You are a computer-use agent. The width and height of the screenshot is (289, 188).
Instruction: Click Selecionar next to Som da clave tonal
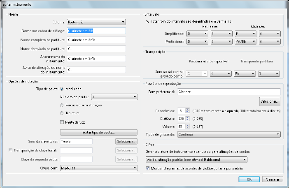(126, 142)
